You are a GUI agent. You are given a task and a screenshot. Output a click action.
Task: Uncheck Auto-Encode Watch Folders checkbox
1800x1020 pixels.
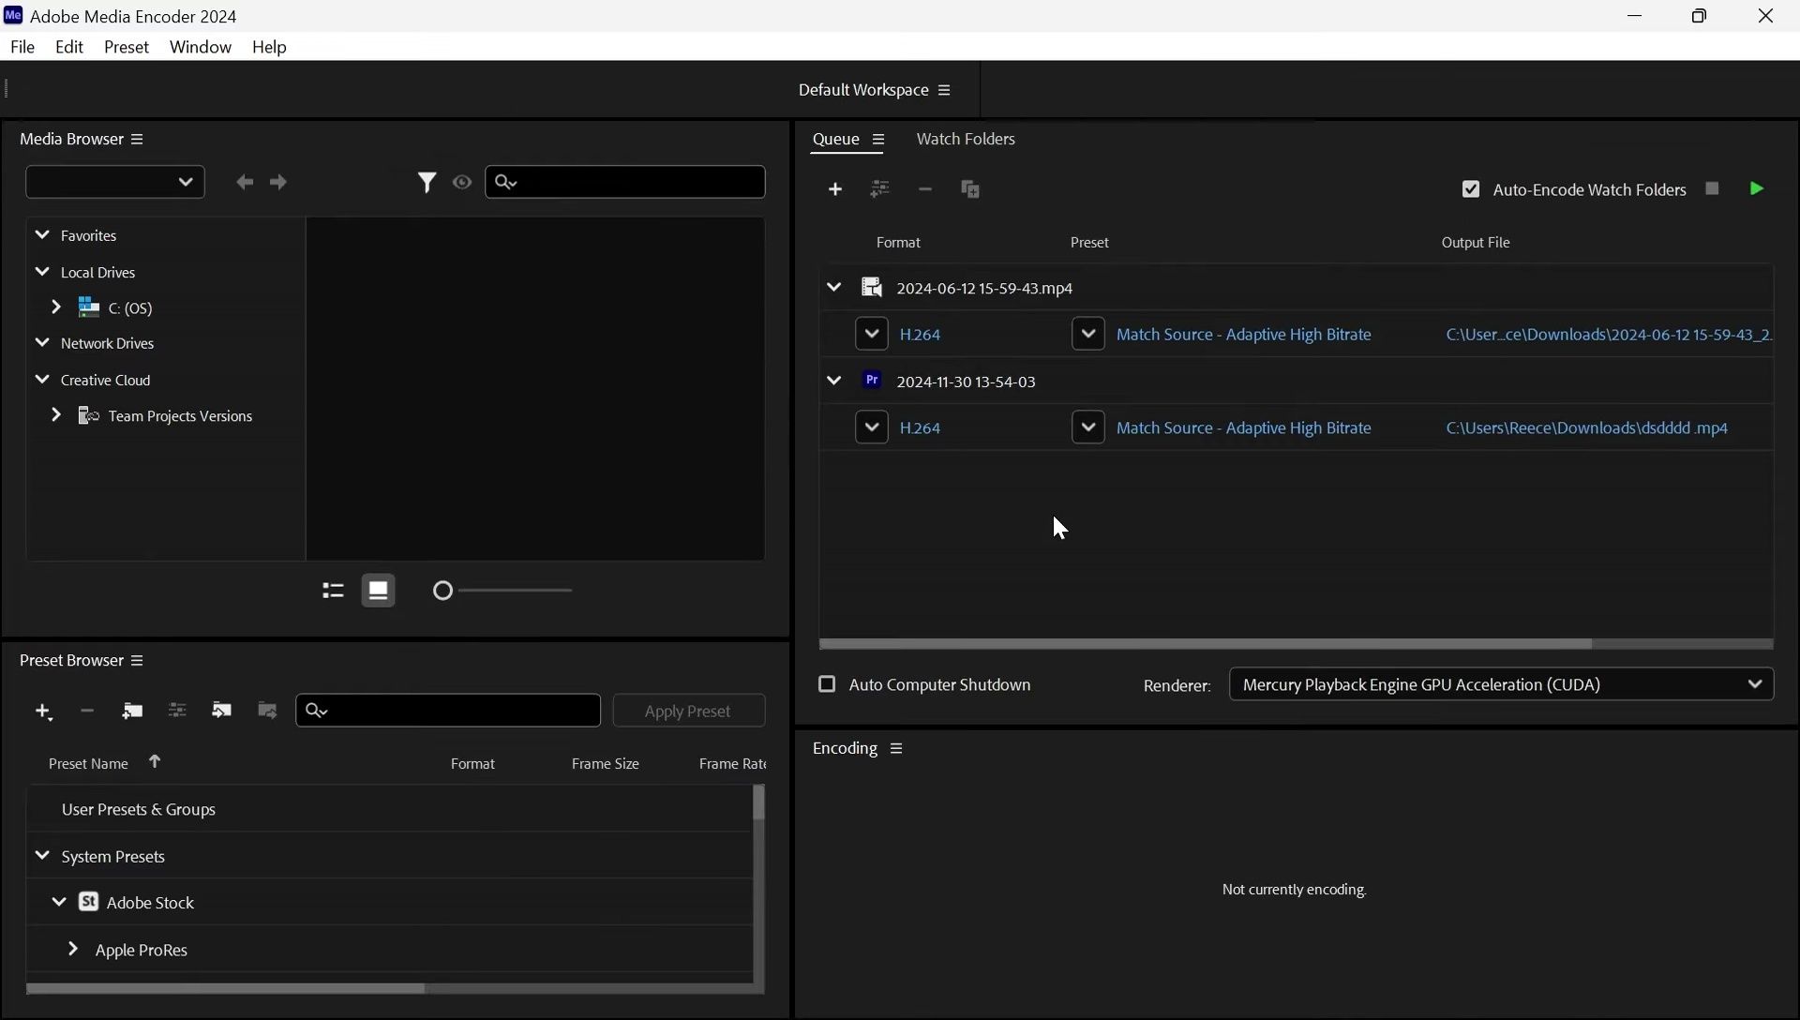point(1471,189)
